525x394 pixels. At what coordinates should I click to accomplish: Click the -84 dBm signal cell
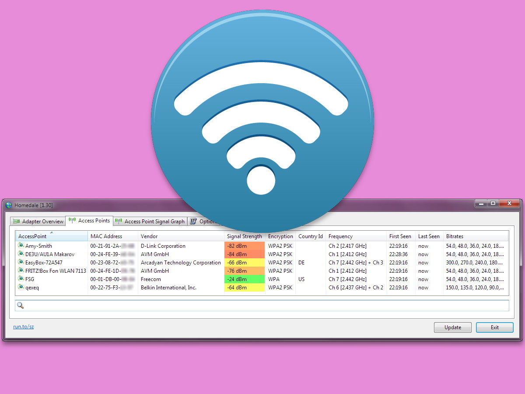(245, 254)
